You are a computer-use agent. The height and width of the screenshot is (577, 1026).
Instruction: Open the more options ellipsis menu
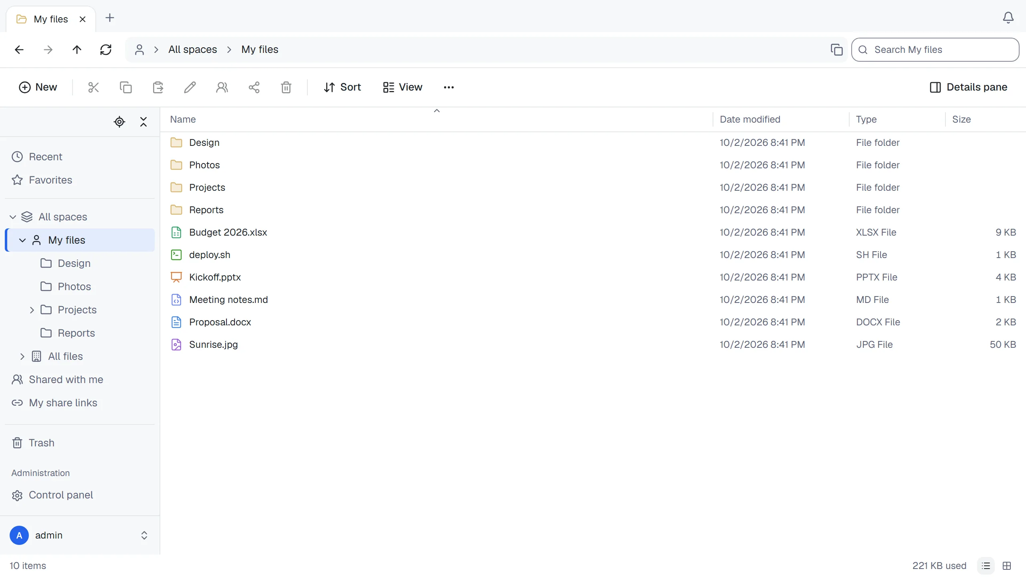pyautogui.click(x=449, y=87)
